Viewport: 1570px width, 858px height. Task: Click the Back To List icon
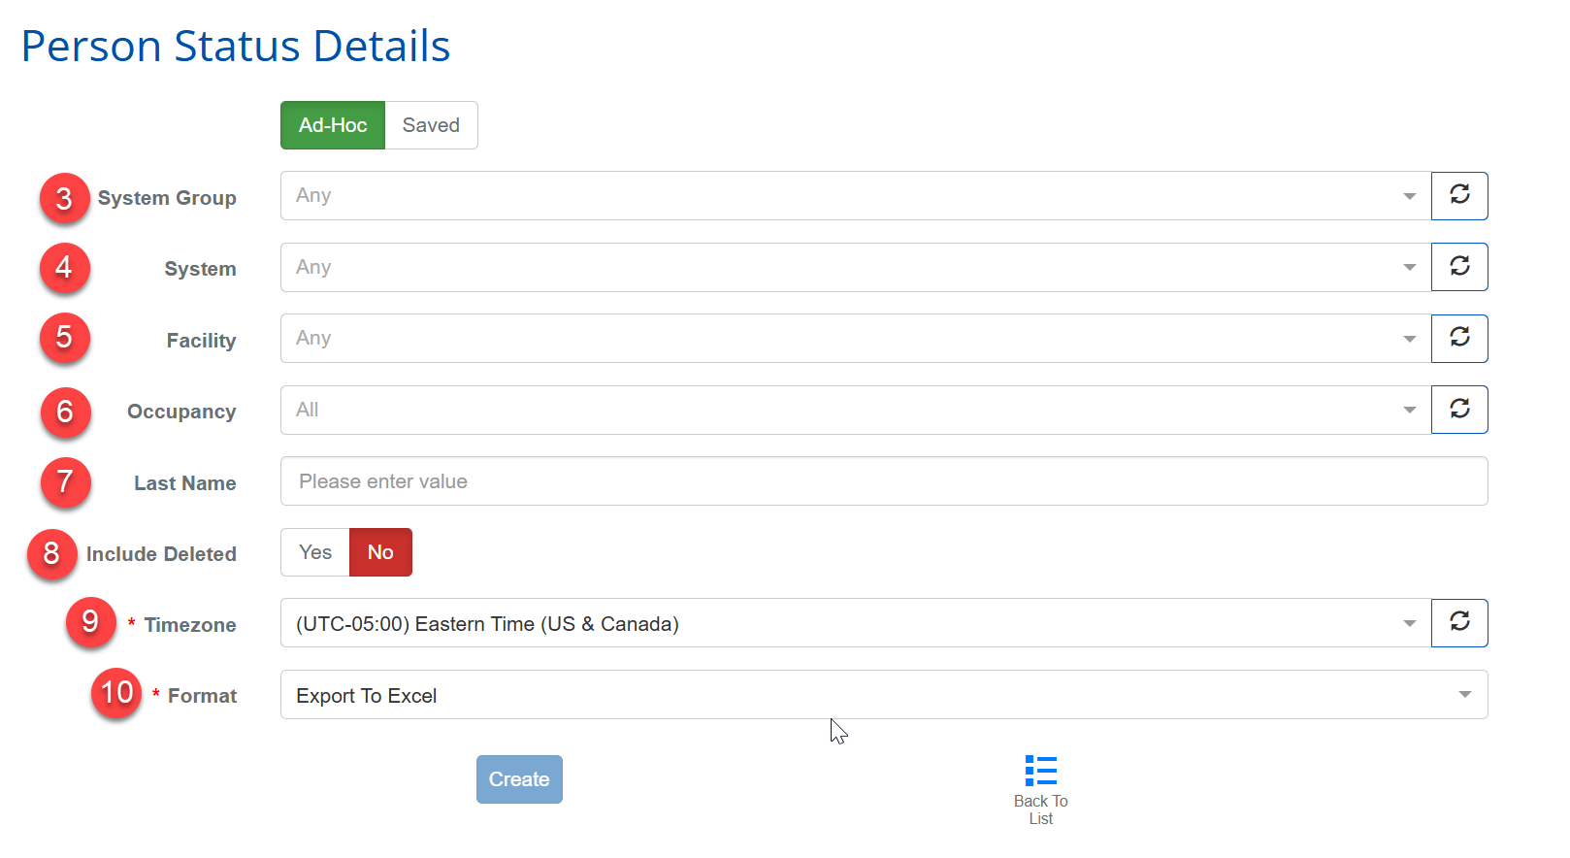[1040, 772]
